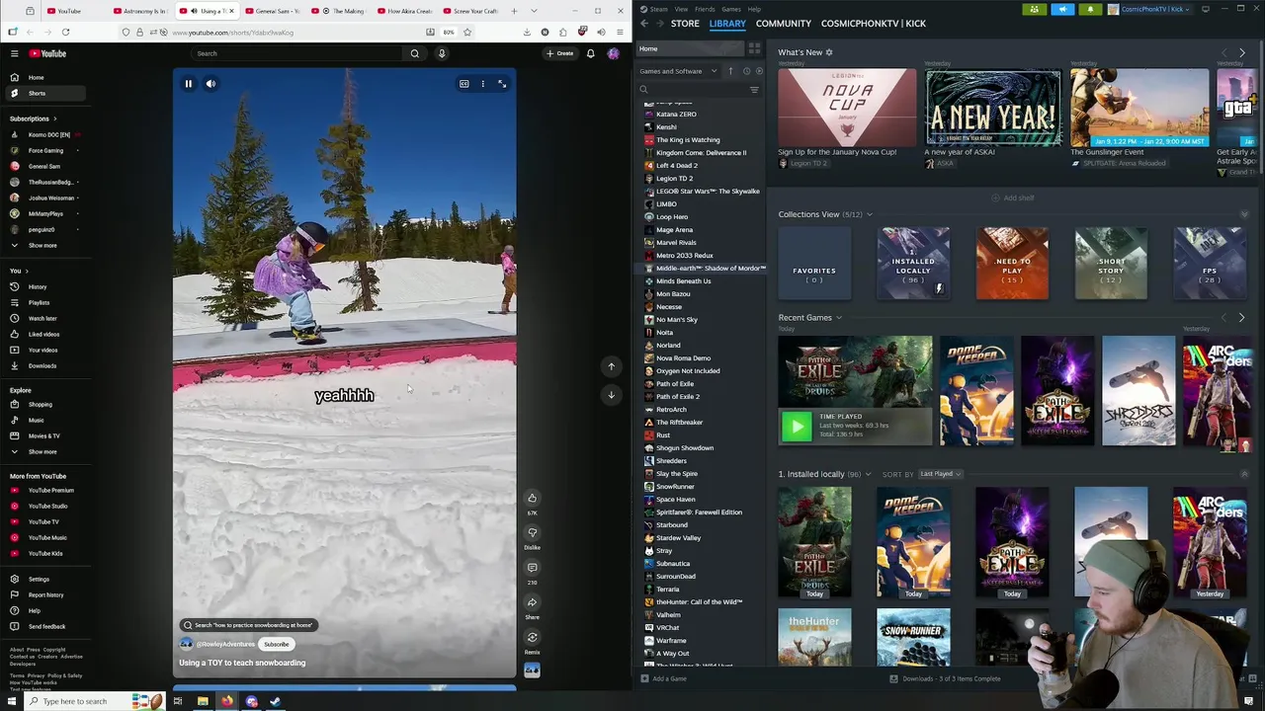Add shelf to the Steam library home

point(1014,197)
